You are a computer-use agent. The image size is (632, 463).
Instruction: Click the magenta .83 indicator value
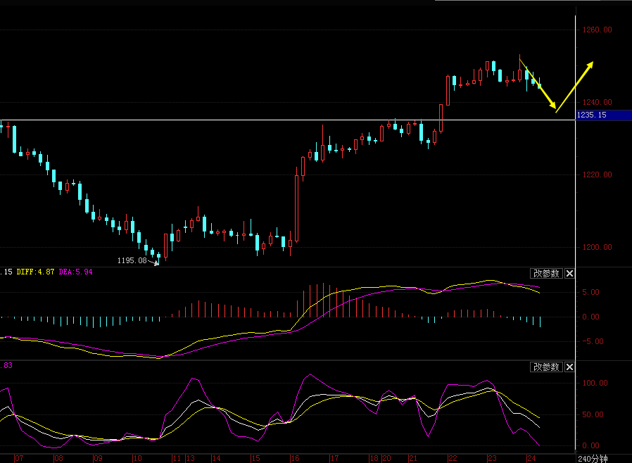8,365
